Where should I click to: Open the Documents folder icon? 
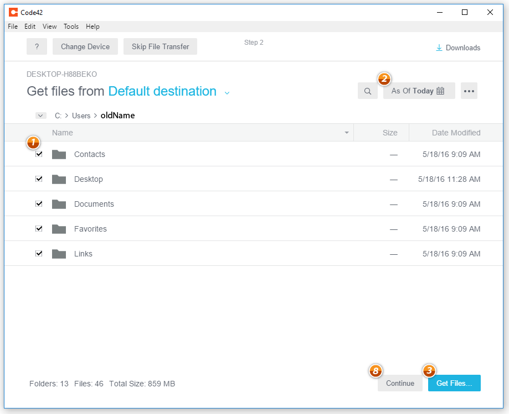coord(59,203)
